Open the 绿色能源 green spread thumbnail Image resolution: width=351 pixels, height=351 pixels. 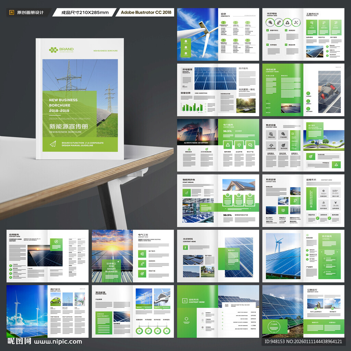pyautogui.click(x=303, y=90)
